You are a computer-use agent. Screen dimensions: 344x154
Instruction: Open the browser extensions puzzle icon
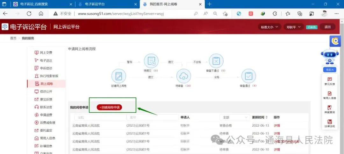coord(275,14)
